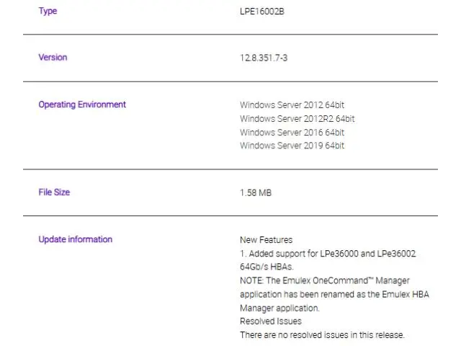The height and width of the screenshot is (346, 461).
Task: Click the Resolved Issues heading
Action: [x=270, y=321]
